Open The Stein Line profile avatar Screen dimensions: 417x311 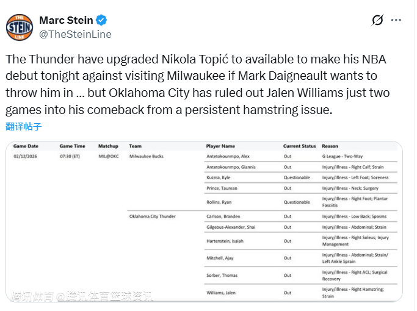click(20, 27)
